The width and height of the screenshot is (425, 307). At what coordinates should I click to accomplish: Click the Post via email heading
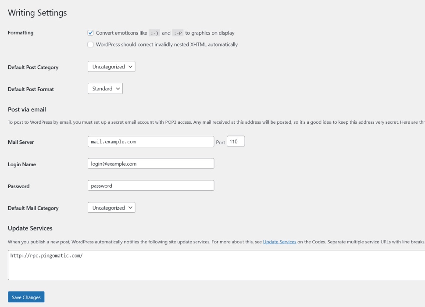pos(27,109)
